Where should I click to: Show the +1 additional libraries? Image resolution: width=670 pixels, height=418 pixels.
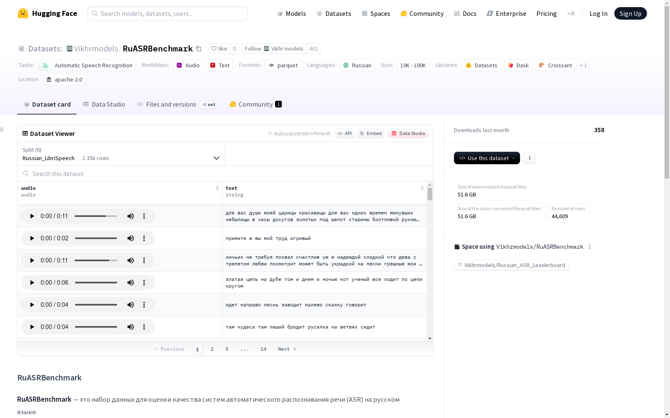point(583,65)
